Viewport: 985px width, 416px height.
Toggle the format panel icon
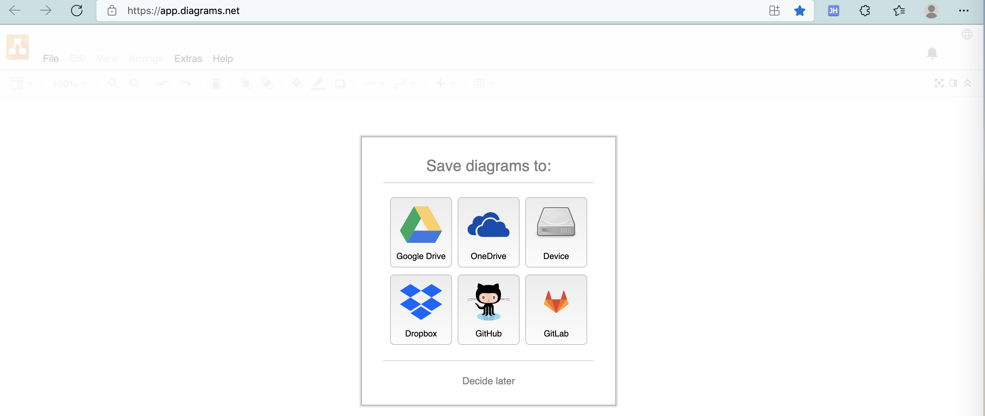pyautogui.click(x=953, y=83)
